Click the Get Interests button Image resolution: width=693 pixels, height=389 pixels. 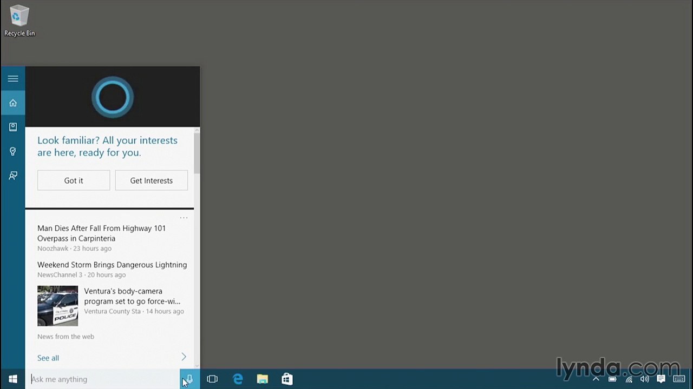(152, 180)
